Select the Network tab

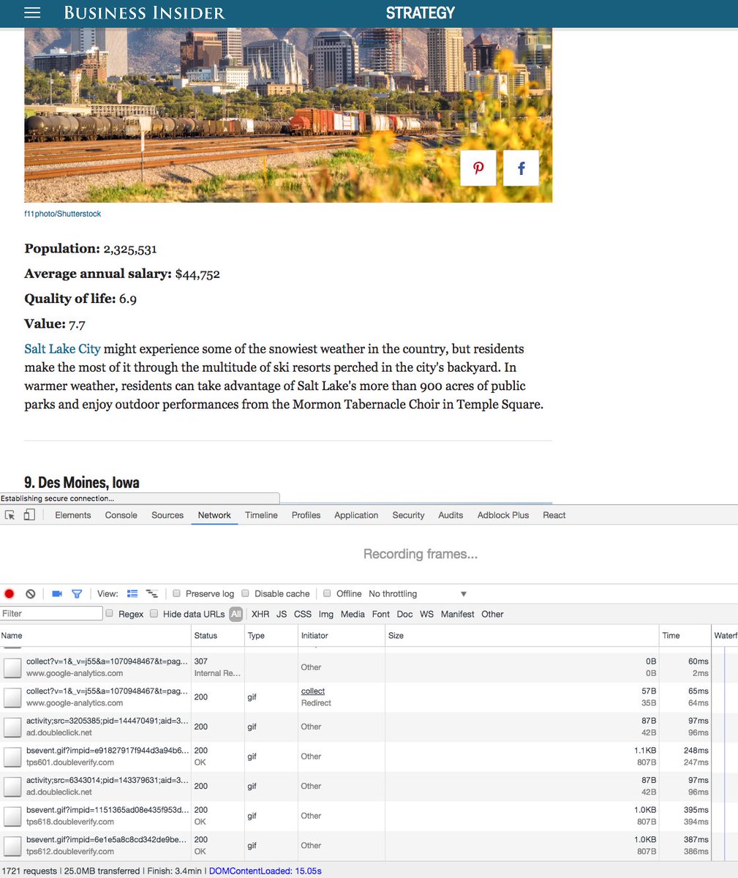pyautogui.click(x=214, y=515)
